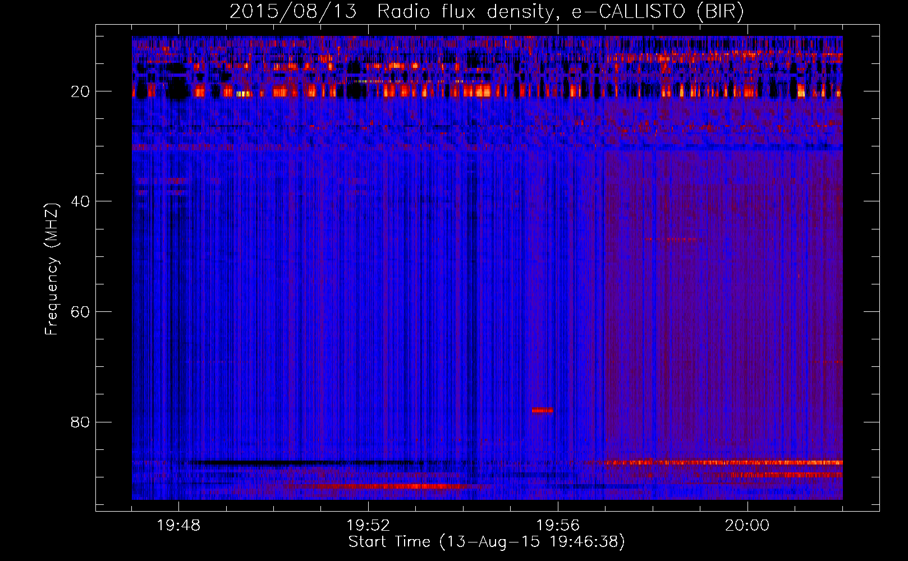The height and width of the screenshot is (561, 908).
Task: Click the "Frequency (MHZ)" axis label
Action: point(52,269)
